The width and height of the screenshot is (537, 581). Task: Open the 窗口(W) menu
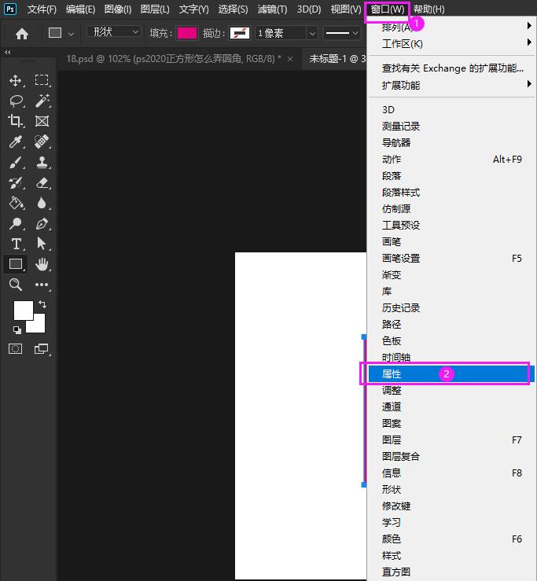388,9
